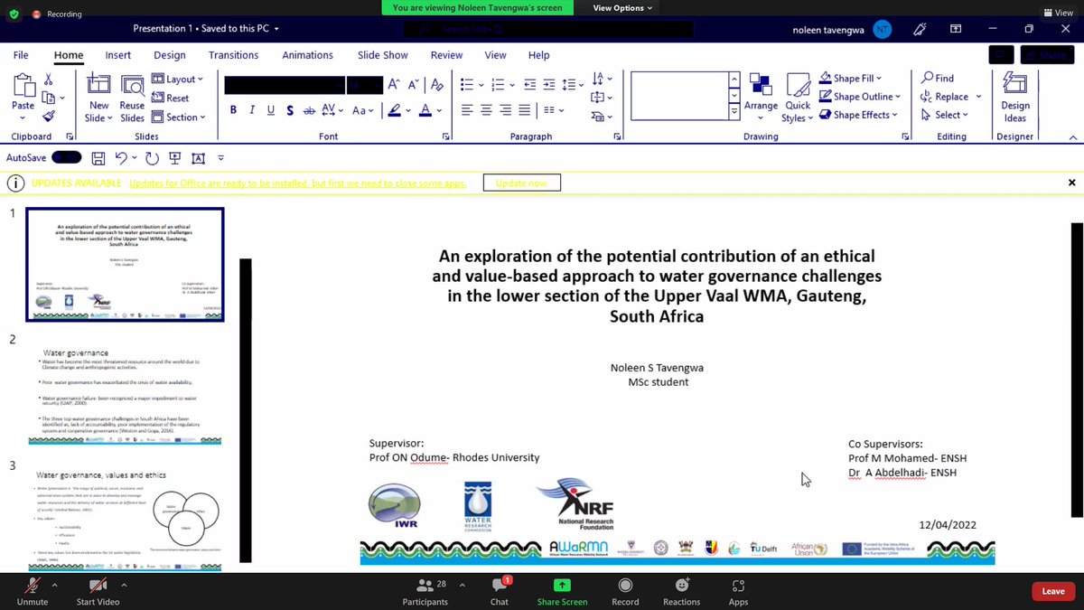This screenshot has height=610, width=1084.
Task: Increase font size with the larger A icon
Action: pyautogui.click(x=394, y=84)
